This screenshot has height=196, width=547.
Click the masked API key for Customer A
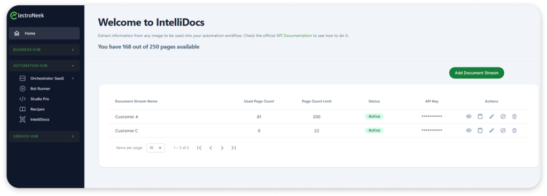point(432,117)
